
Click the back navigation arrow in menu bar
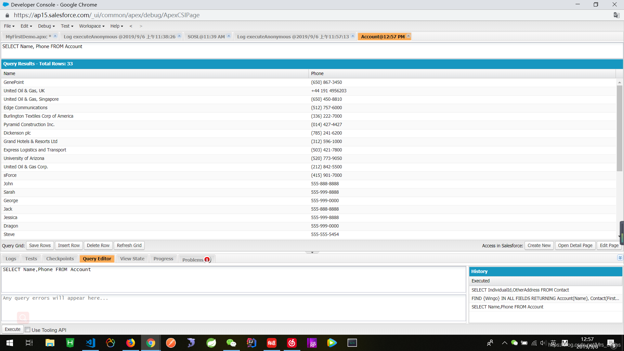tap(131, 26)
